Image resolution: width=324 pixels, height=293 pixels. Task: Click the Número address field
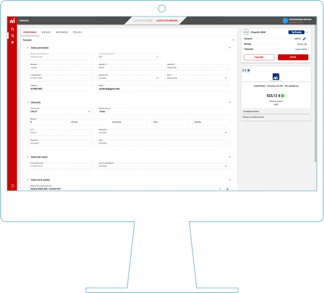click(x=47, y=122)
